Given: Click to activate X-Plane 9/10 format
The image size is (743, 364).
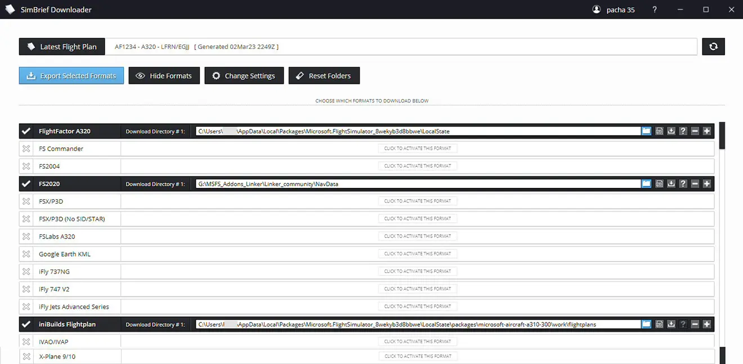Looking at the screenshot, I should pos(418,356).
